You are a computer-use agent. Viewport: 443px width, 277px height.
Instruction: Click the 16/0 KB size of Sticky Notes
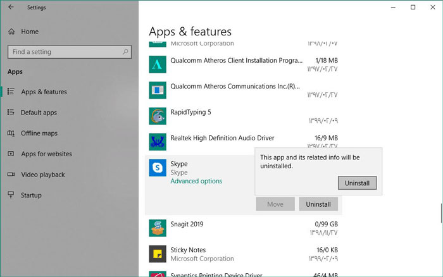point(327,250)
